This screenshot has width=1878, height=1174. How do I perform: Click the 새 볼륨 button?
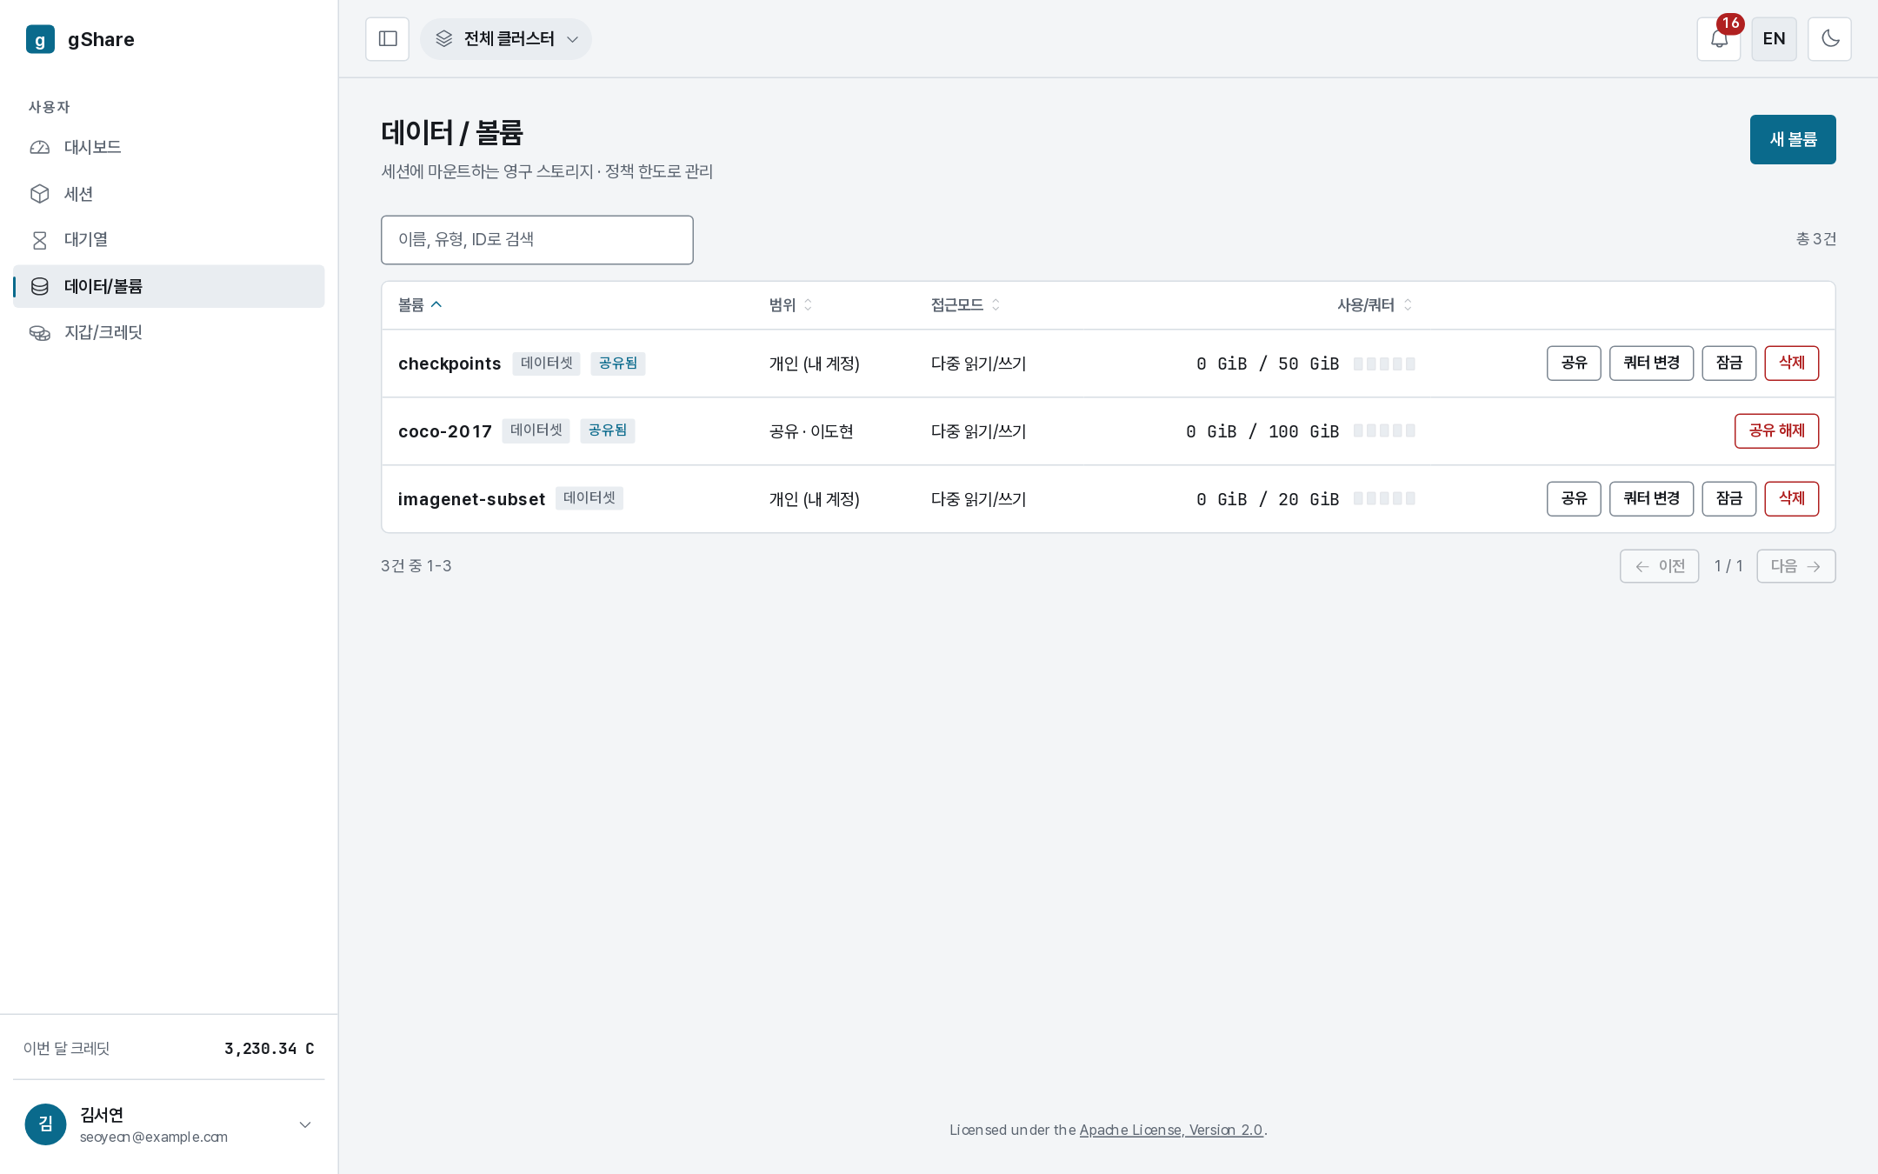click(1793, 139)
